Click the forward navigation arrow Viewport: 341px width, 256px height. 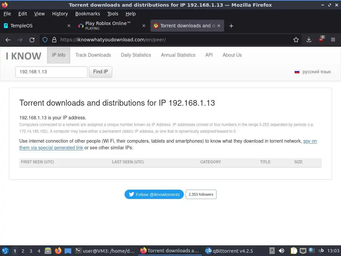20,40
